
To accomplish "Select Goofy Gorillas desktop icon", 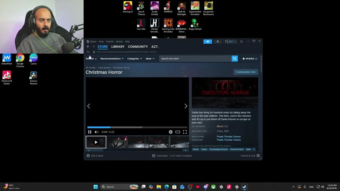I will coord(155,8).
